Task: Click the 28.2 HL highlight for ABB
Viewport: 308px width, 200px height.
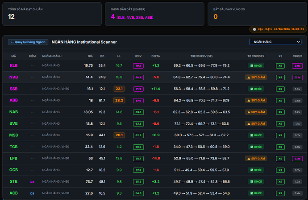Action: pyautogui.click(x=119, y=100)
